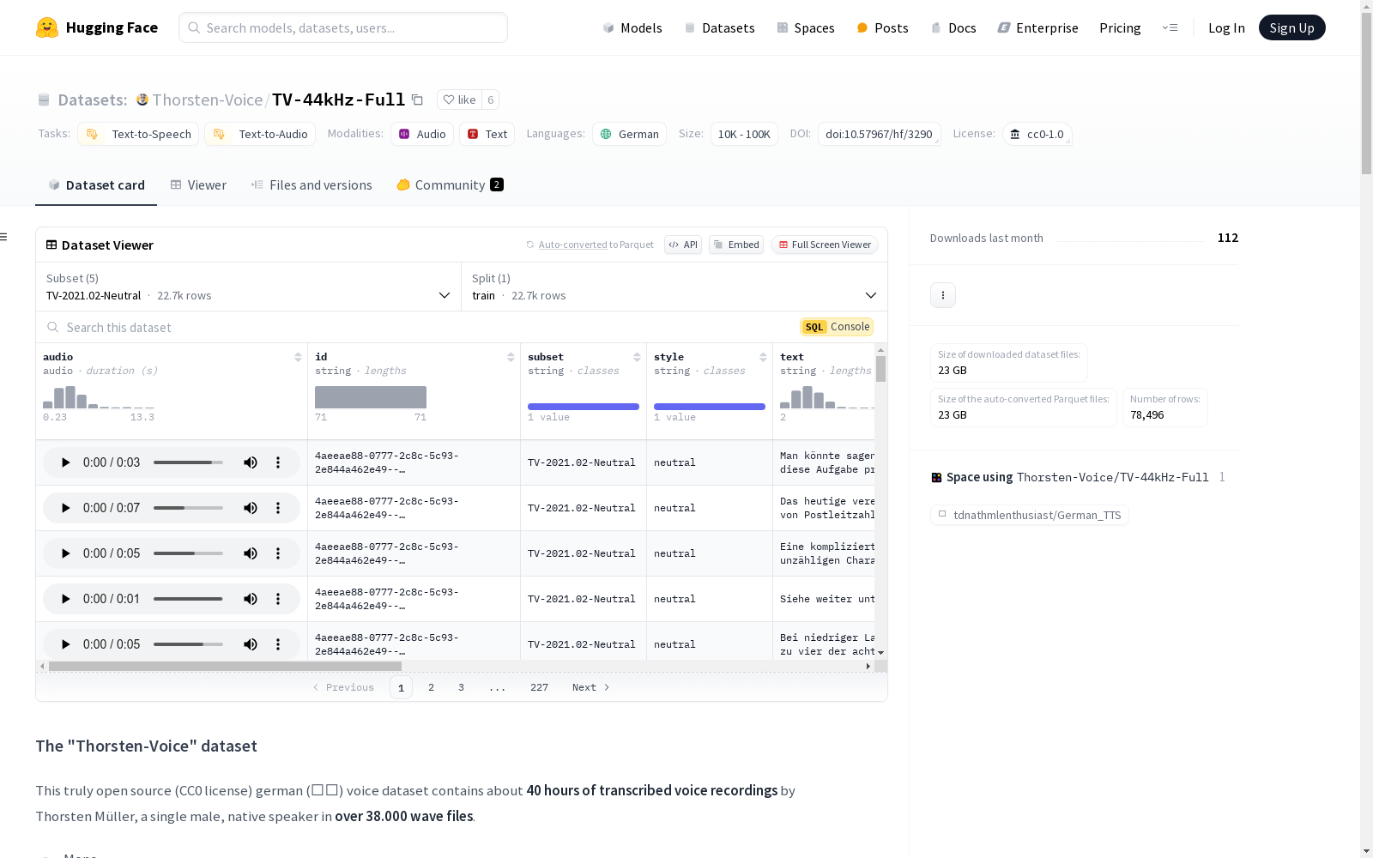
Task: Open the Pricing page link
Action: [x=1120, y=27]
